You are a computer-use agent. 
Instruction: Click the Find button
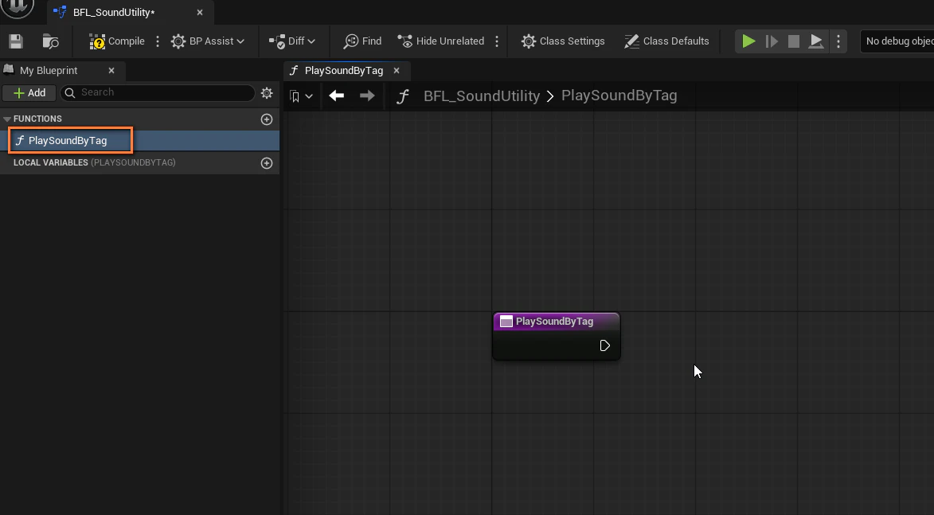click(363, 41)
